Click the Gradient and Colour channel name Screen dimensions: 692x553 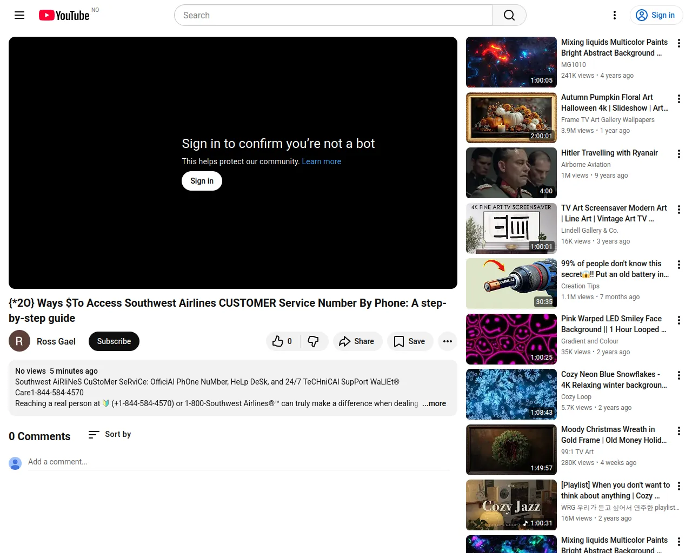click(590, 341)
